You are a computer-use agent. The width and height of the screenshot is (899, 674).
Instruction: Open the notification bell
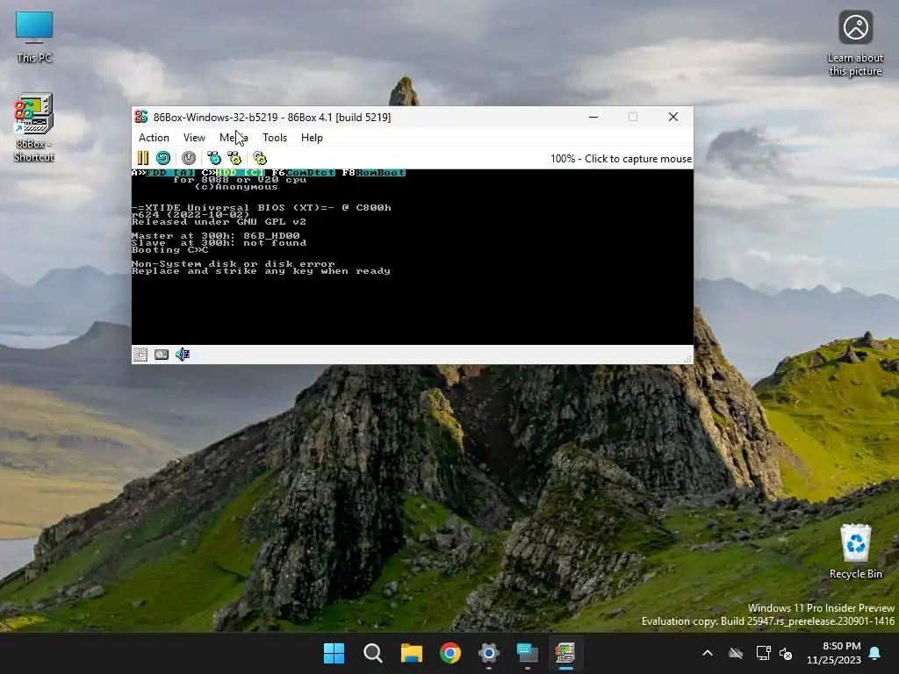pos(875,653)
